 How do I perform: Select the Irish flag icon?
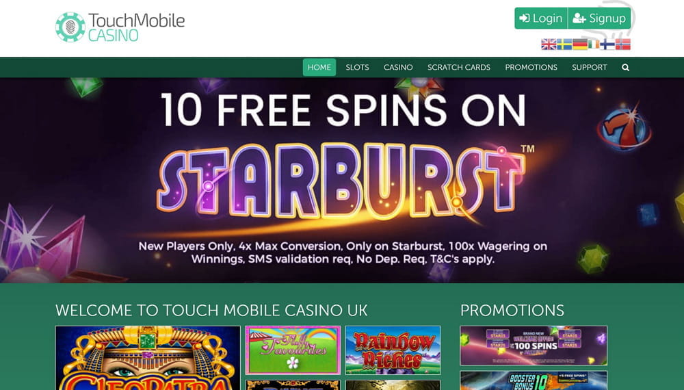(593, 44)
